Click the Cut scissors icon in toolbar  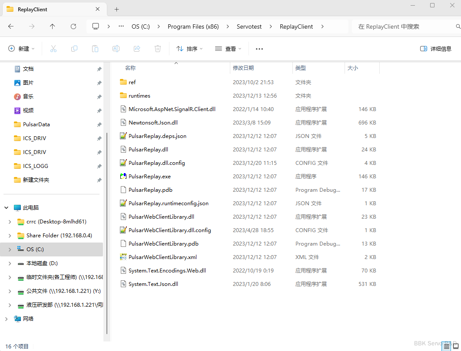click(x=53, y=49)
